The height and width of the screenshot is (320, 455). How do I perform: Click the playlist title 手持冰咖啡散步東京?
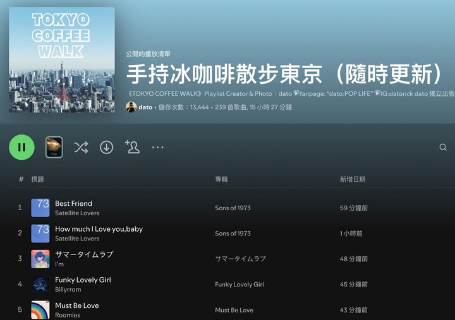224,74
